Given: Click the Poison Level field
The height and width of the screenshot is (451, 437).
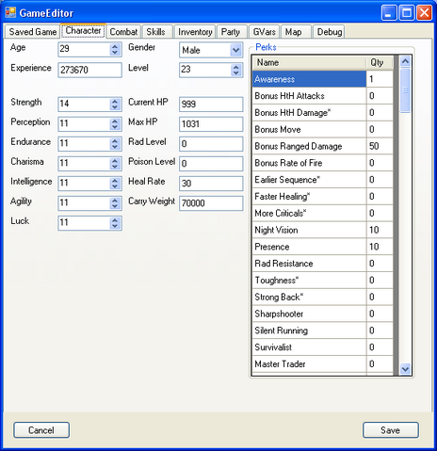Looking at the screenshot, I should 211,164.
